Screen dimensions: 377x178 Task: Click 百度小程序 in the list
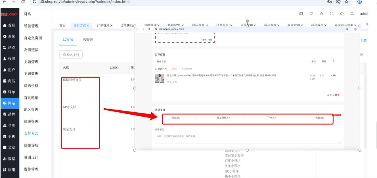pyautogui.click(x=233, y=161)
